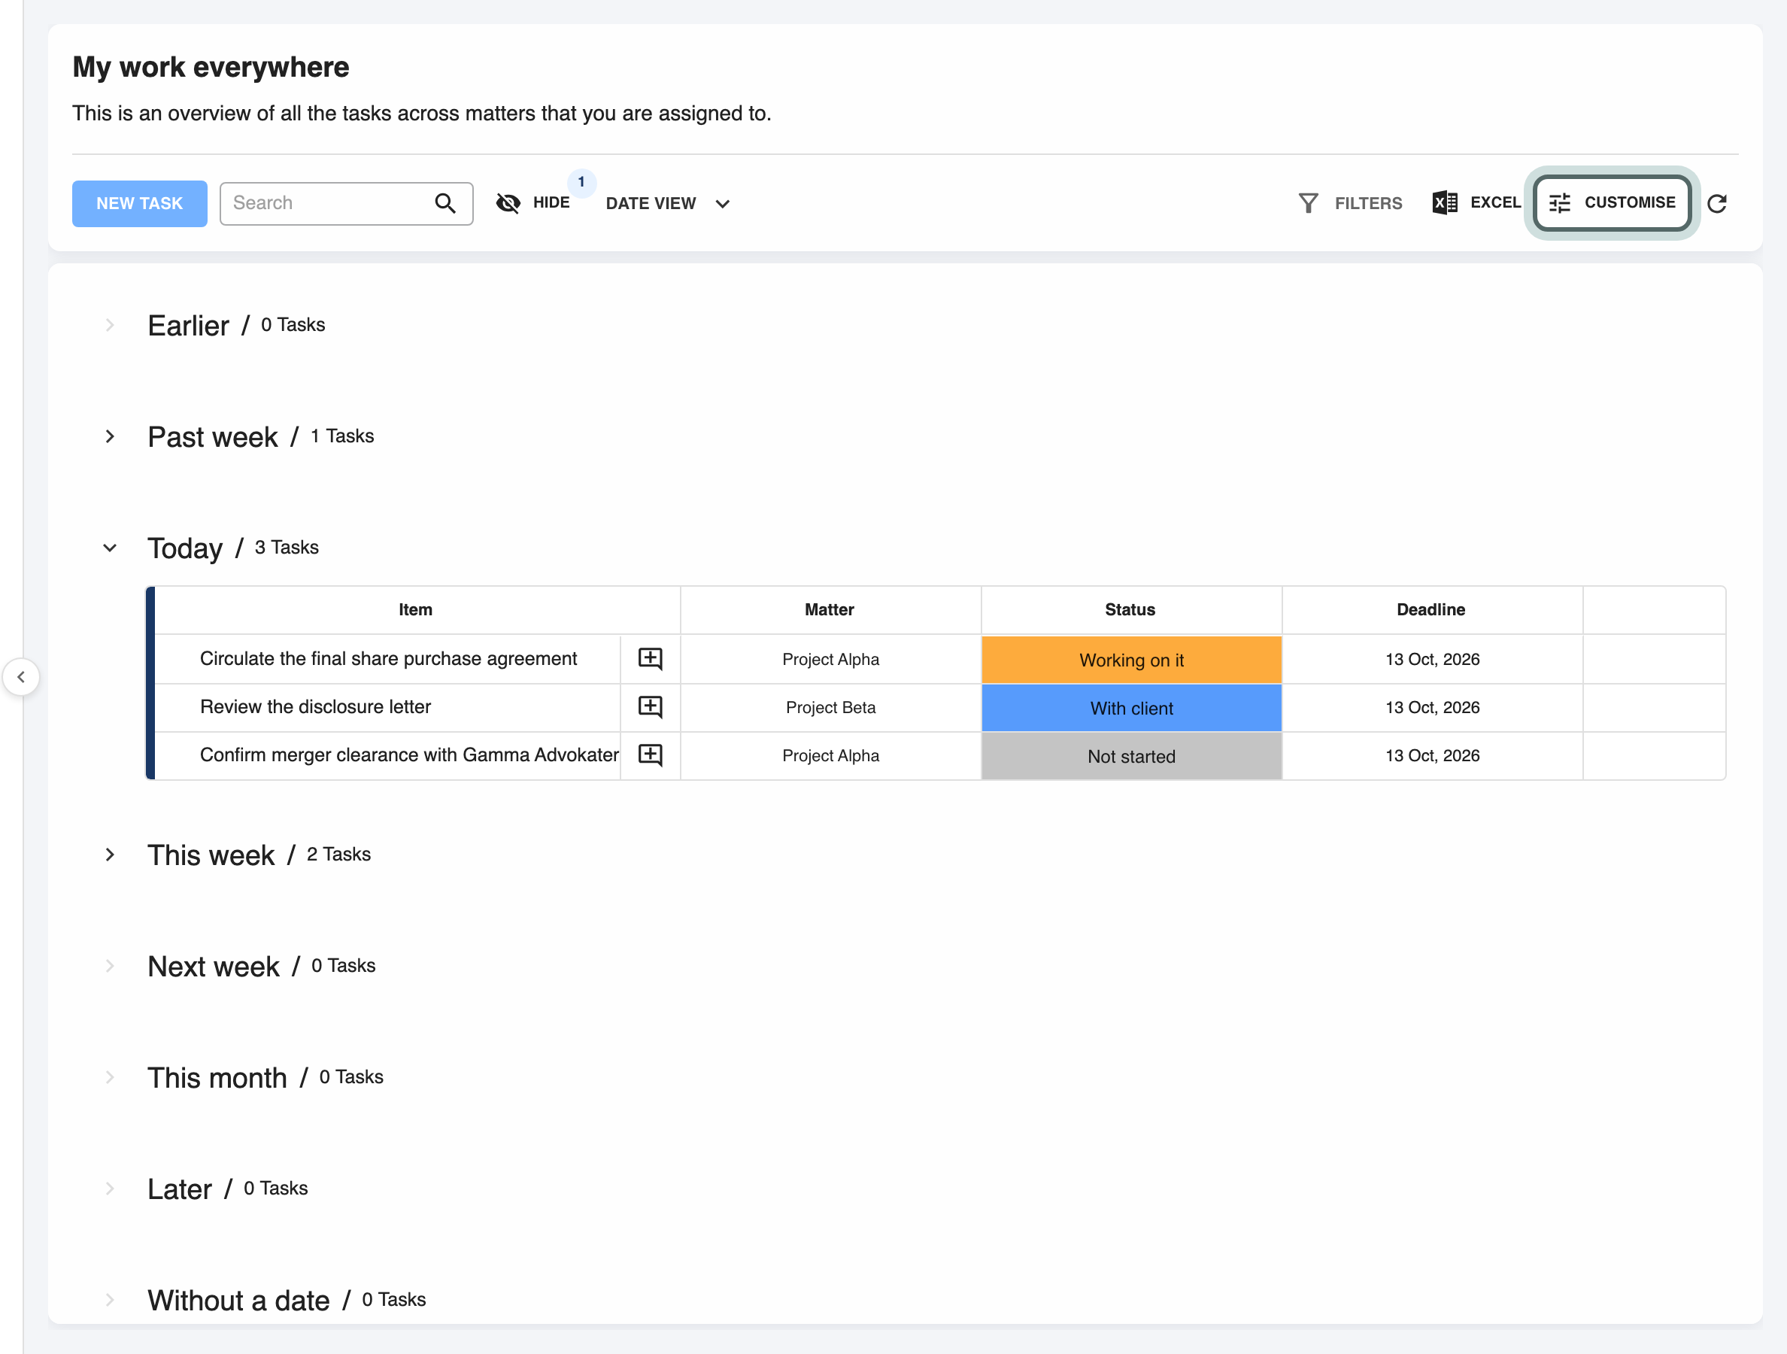Screen dimensions: 1787x1354
Task: Toggle the Hide eye icon
Action: click(x=508, y=203)
